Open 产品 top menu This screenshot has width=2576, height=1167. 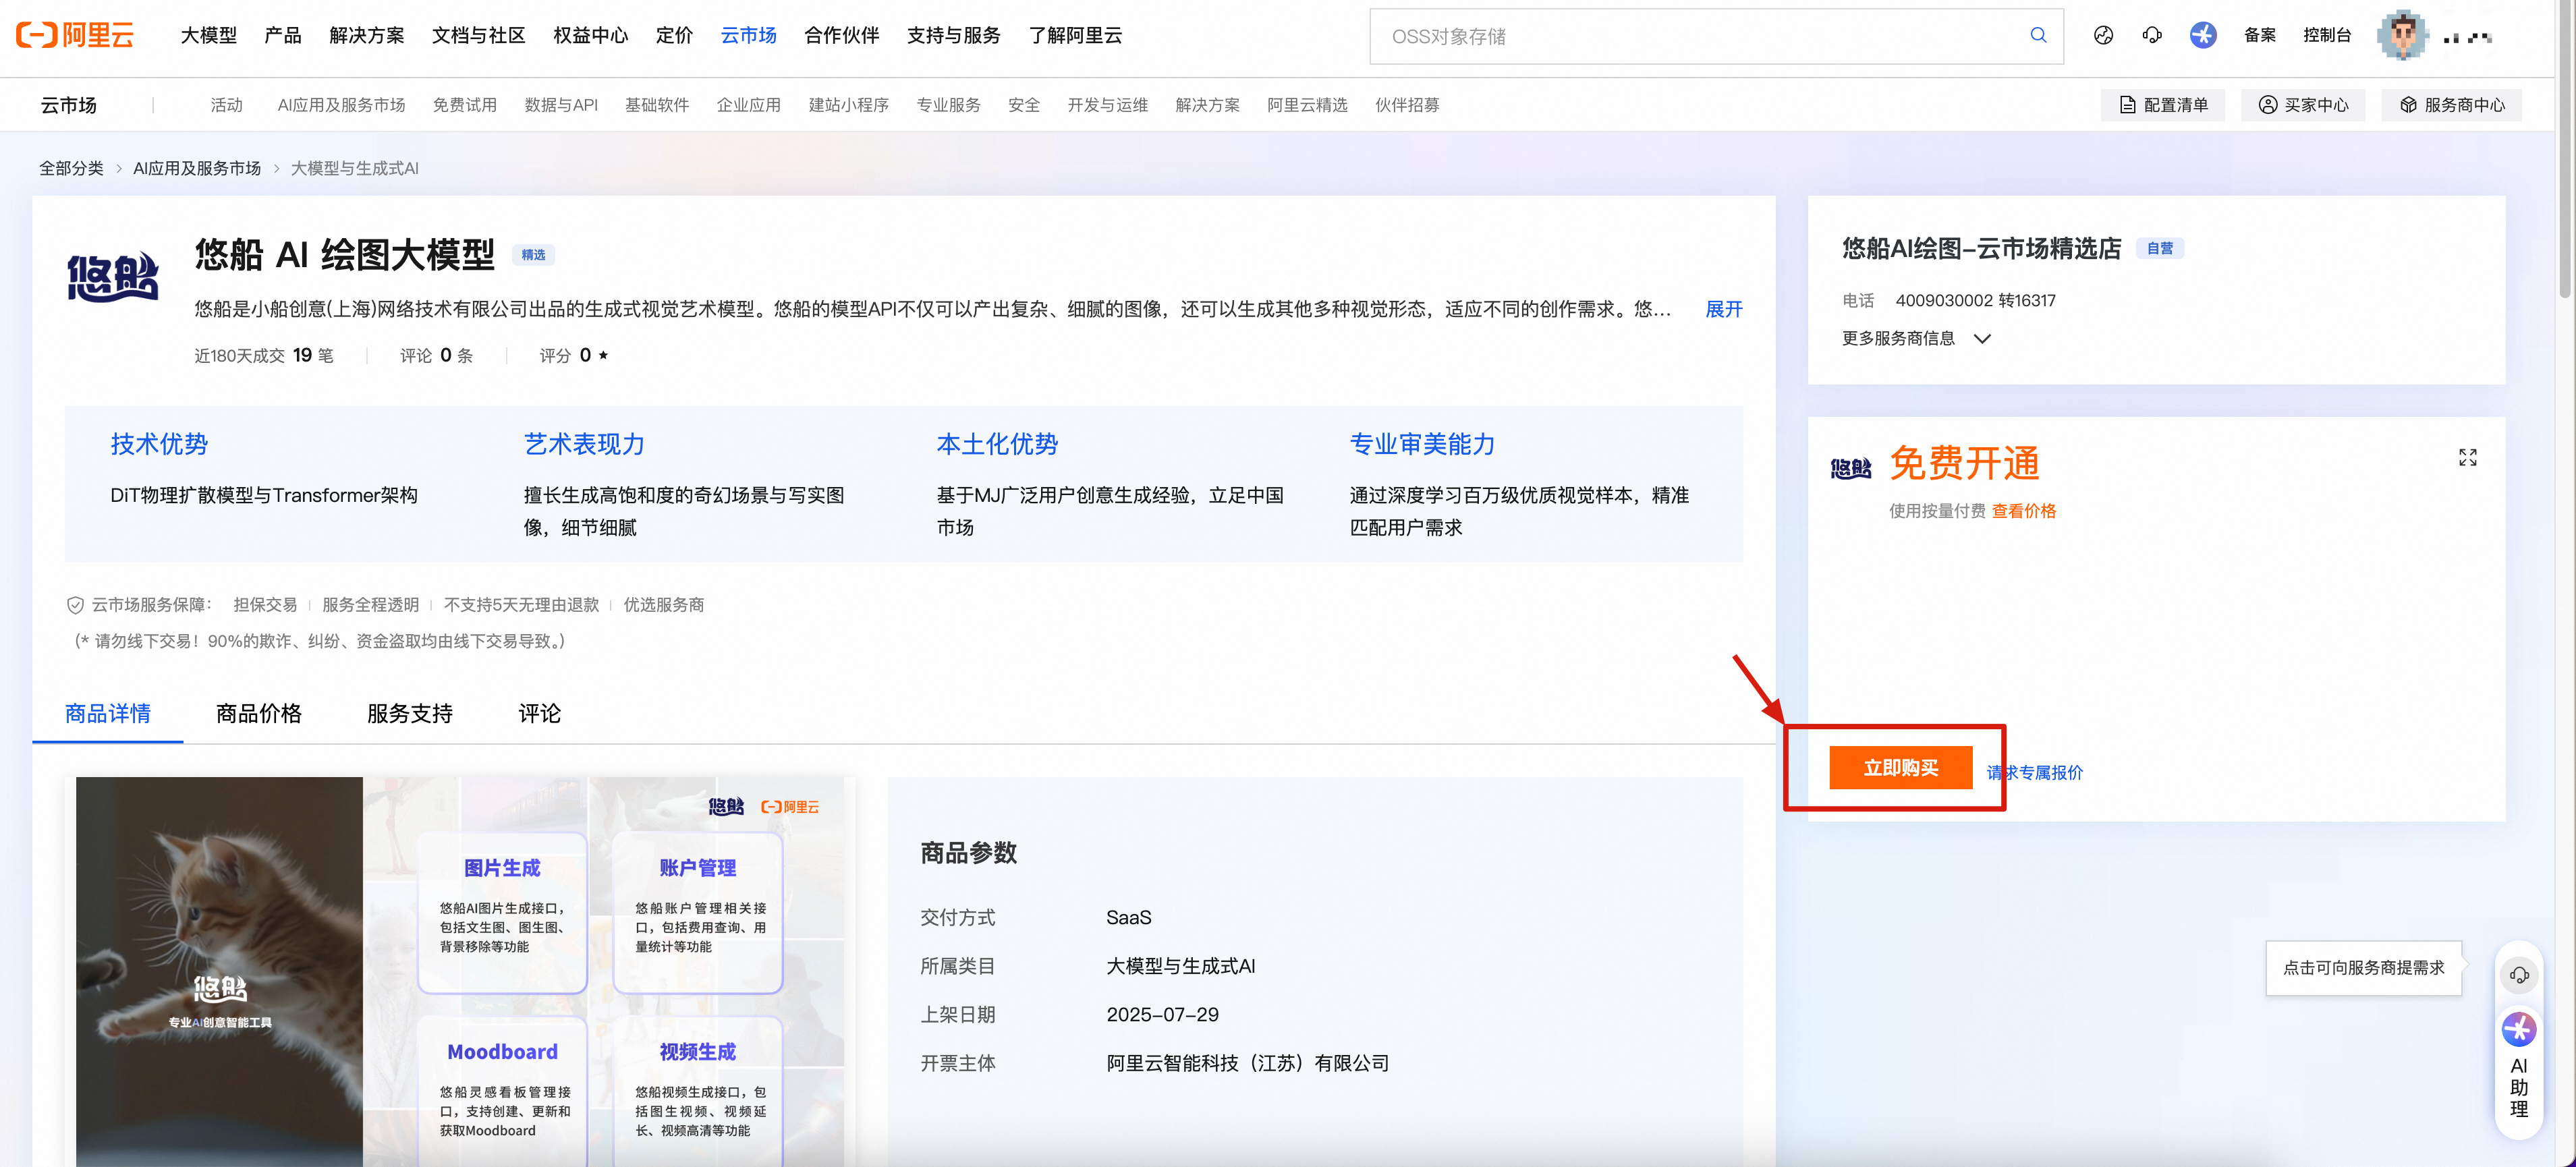coord(283,35)
